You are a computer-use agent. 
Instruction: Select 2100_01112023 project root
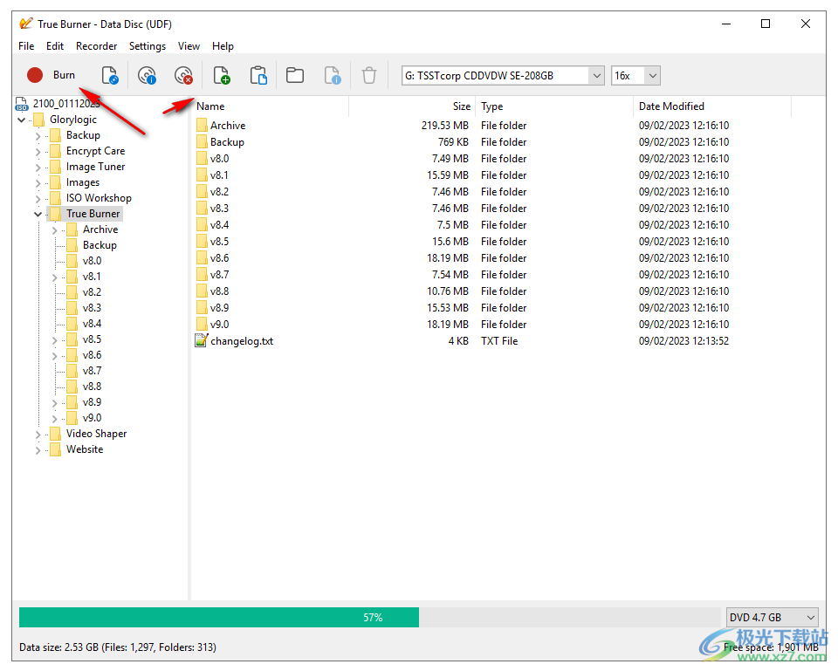66,104
